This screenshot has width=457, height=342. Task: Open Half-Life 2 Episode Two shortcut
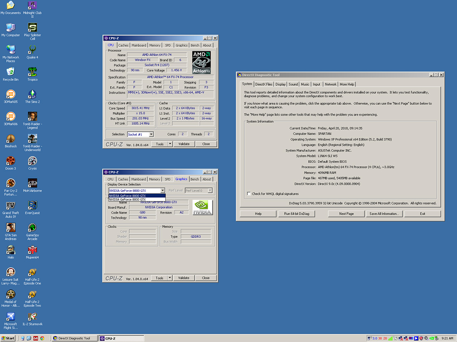tap(32, 298)
